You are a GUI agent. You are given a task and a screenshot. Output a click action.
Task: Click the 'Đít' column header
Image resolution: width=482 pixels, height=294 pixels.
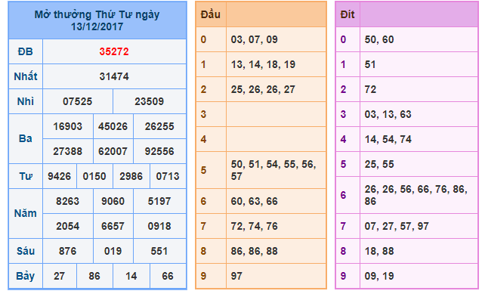tap(348, 14)
